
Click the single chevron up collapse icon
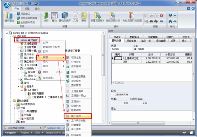coord(175,21)
